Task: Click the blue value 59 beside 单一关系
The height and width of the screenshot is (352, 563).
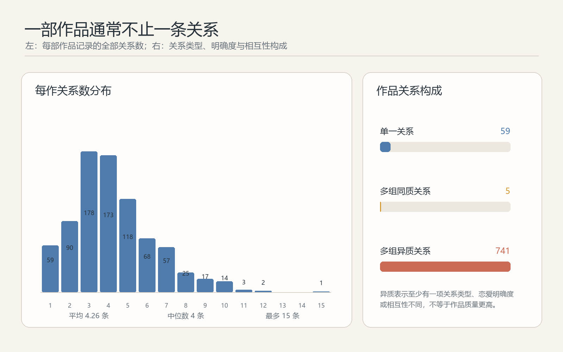Action: (505, 131)
